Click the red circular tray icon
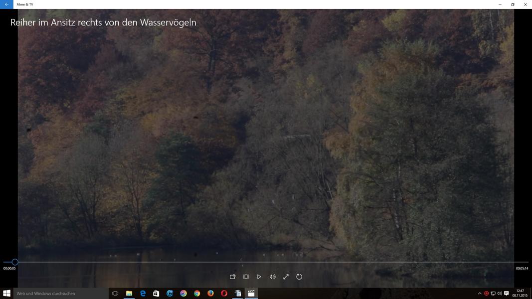Image resolution: width=532 pixels, height=299 pixels. [486, 293]
